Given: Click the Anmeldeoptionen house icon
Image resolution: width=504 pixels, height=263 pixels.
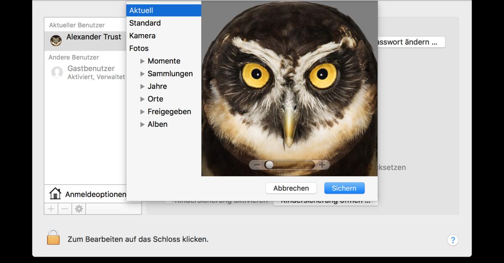Looking at the screenshot, I should pyautogui.click(x=54, y=194).
